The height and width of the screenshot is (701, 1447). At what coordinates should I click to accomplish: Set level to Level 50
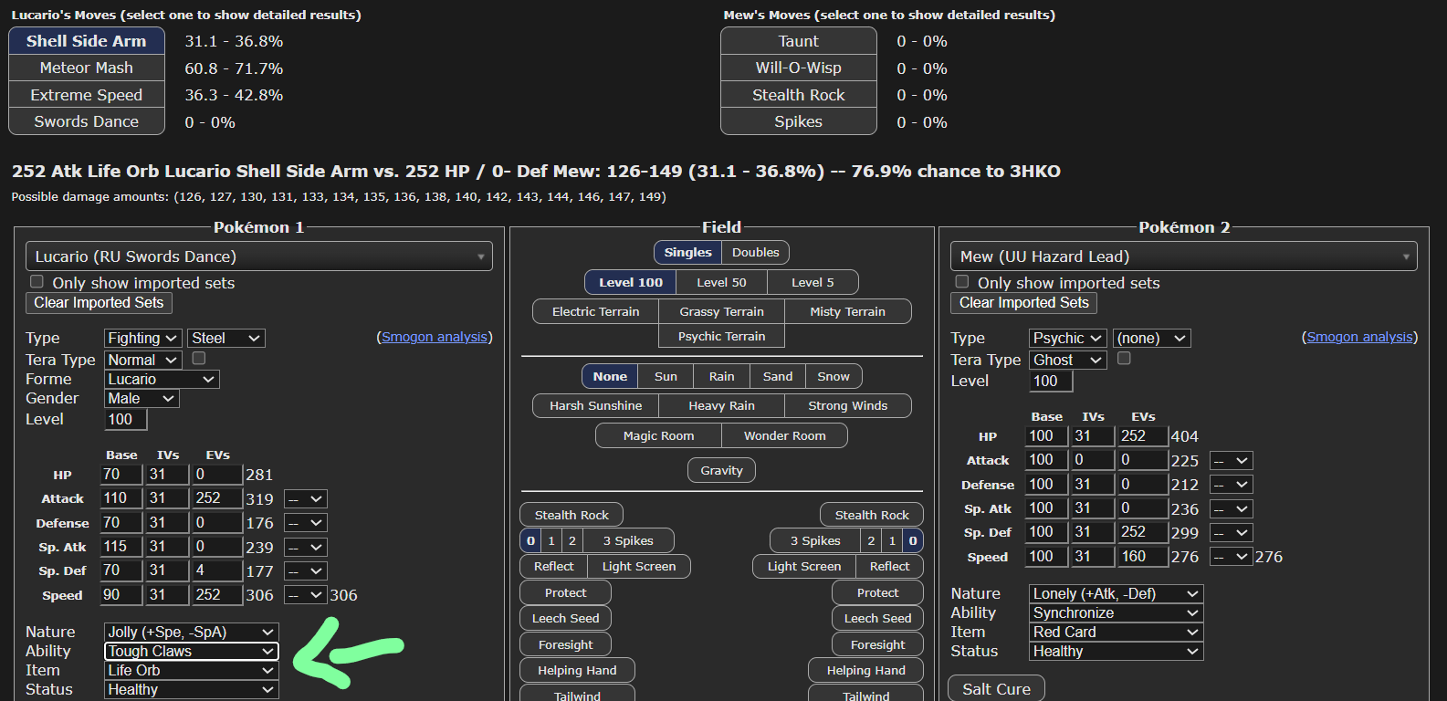click(720, 283)
